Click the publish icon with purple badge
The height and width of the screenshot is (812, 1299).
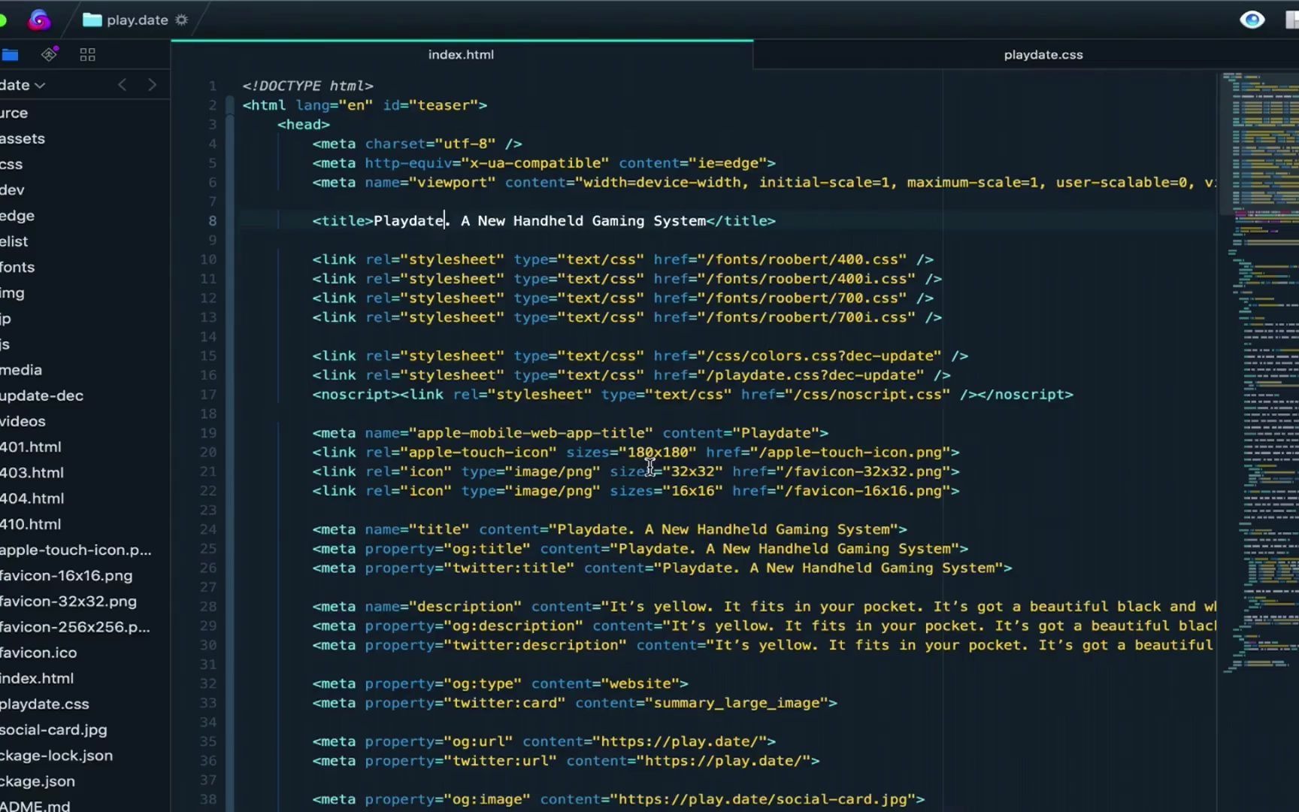(x=49, y=53)
